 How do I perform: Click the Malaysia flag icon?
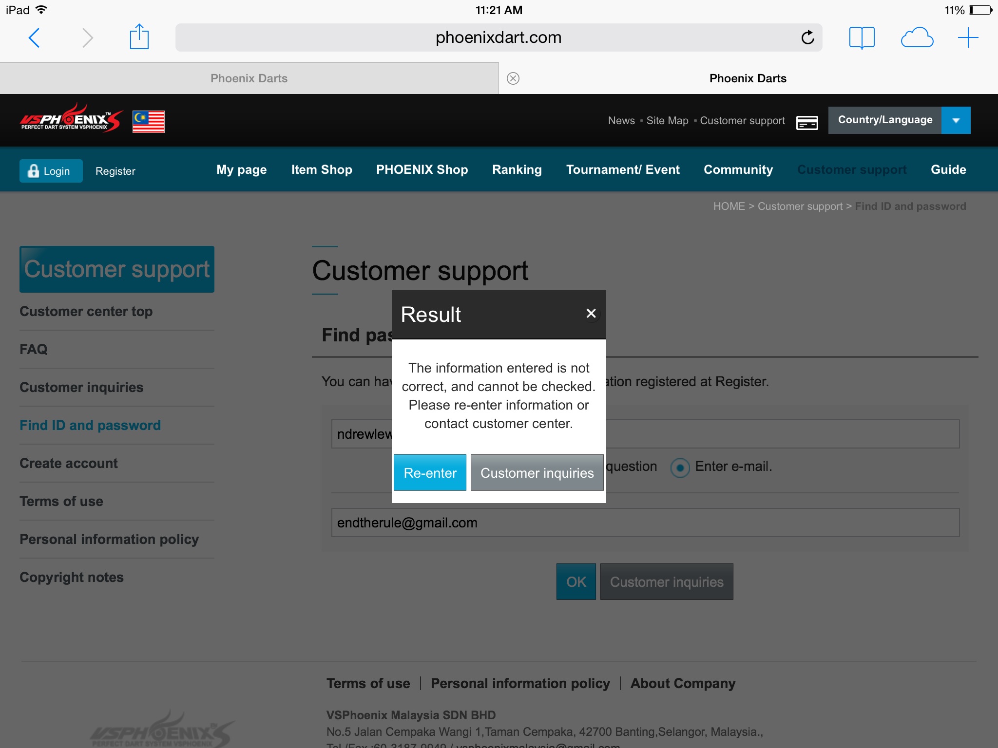[149, 121]
